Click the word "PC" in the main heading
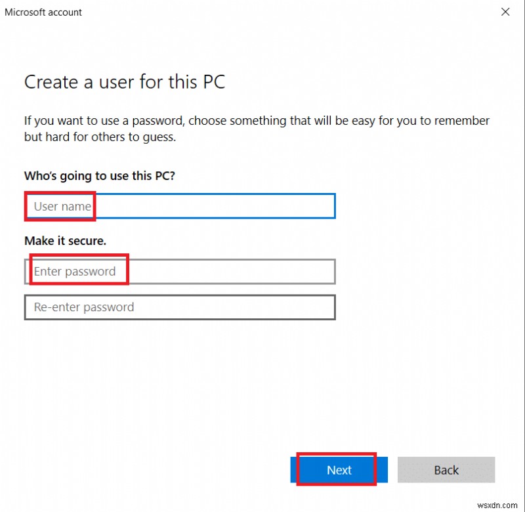The height and width of the screenshot is (512, 525). point(213,83)
